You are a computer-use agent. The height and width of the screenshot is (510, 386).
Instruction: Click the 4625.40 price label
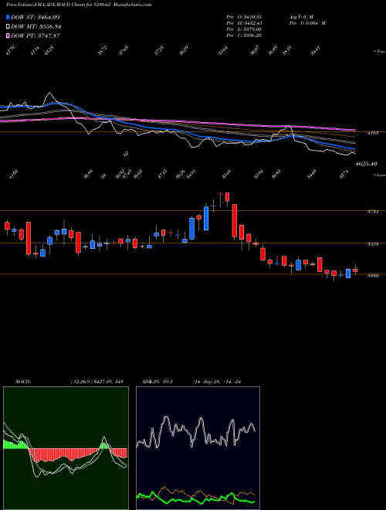[x=366, y=164]
